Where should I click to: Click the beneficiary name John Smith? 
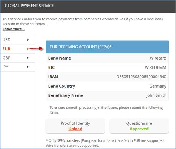(x=156, y=95)
